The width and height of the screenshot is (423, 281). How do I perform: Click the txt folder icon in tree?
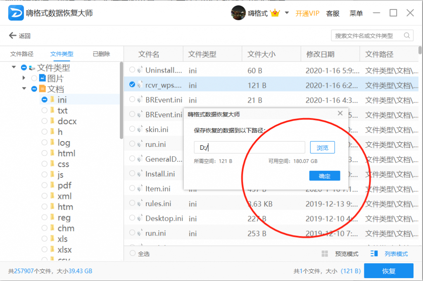(52, 110)
